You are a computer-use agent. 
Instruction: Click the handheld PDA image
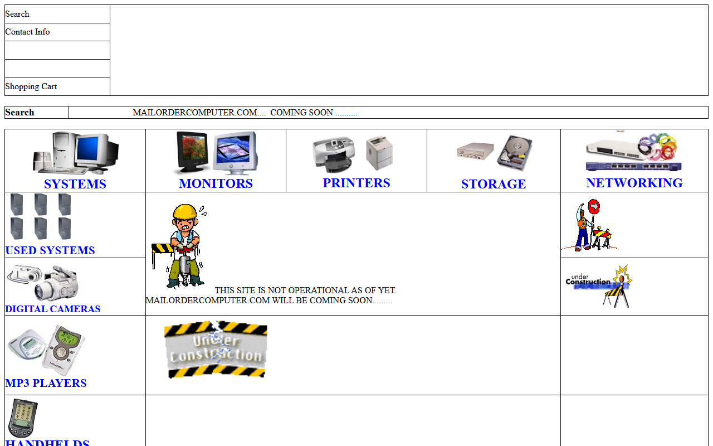pos(22,418)
